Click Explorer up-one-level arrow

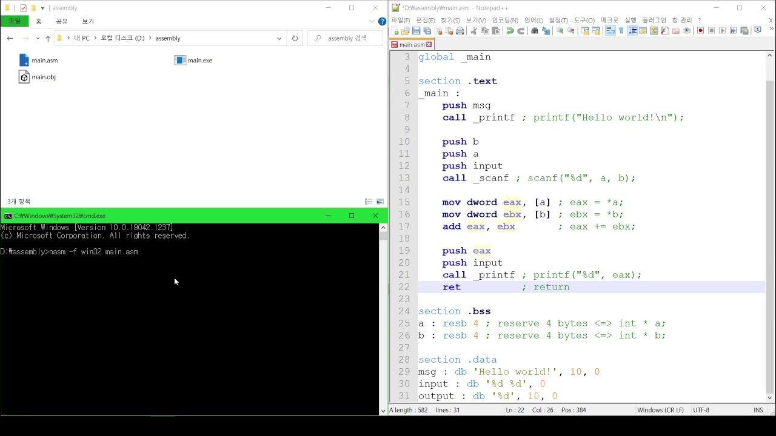click(x=48, y=38)
